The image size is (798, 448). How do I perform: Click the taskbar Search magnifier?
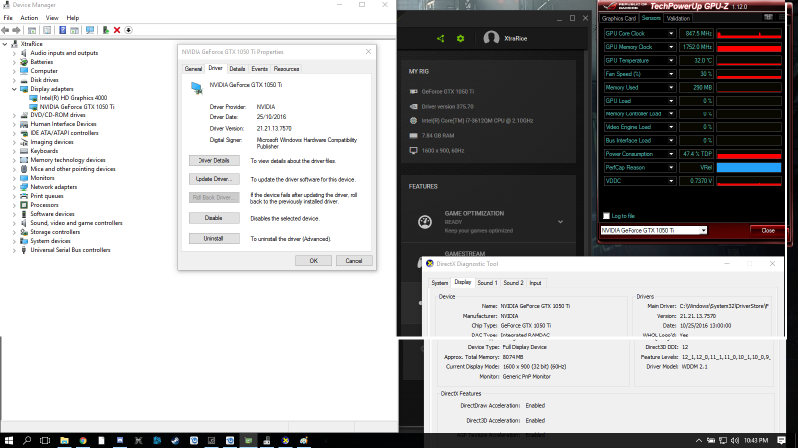[27, 440]
